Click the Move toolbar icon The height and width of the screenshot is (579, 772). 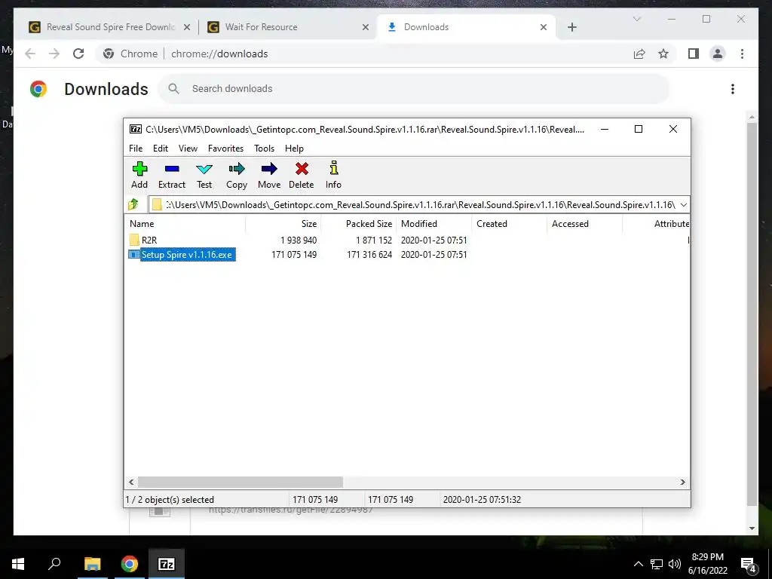(x=269, y=169)
